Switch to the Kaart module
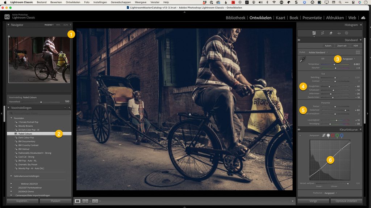The height and width of the screenshot is (208, 371). point(280,18)
